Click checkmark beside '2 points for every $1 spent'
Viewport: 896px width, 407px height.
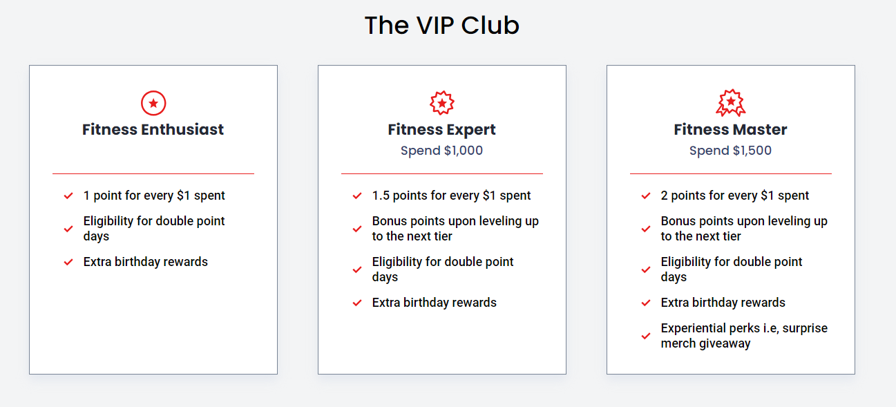[646, 196]
